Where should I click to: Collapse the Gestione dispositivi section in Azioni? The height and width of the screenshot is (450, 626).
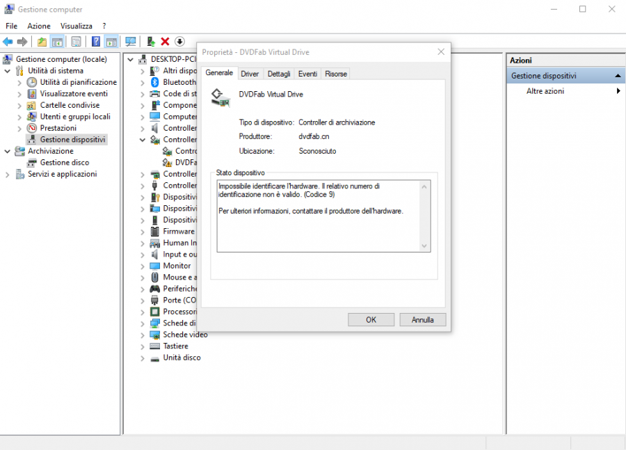(618, 76)
